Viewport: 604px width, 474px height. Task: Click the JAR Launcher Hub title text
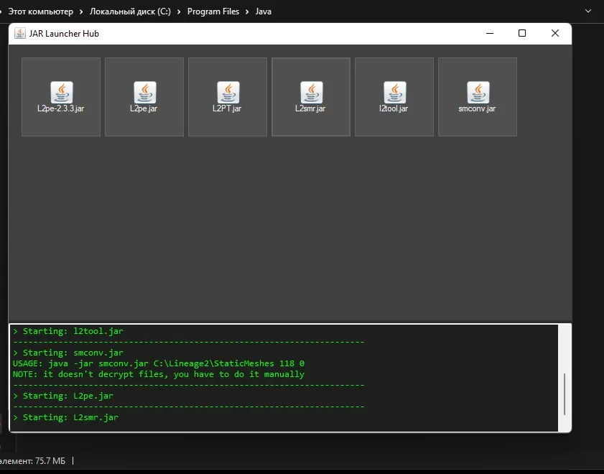pyautogui.click(x=64, y=34)
